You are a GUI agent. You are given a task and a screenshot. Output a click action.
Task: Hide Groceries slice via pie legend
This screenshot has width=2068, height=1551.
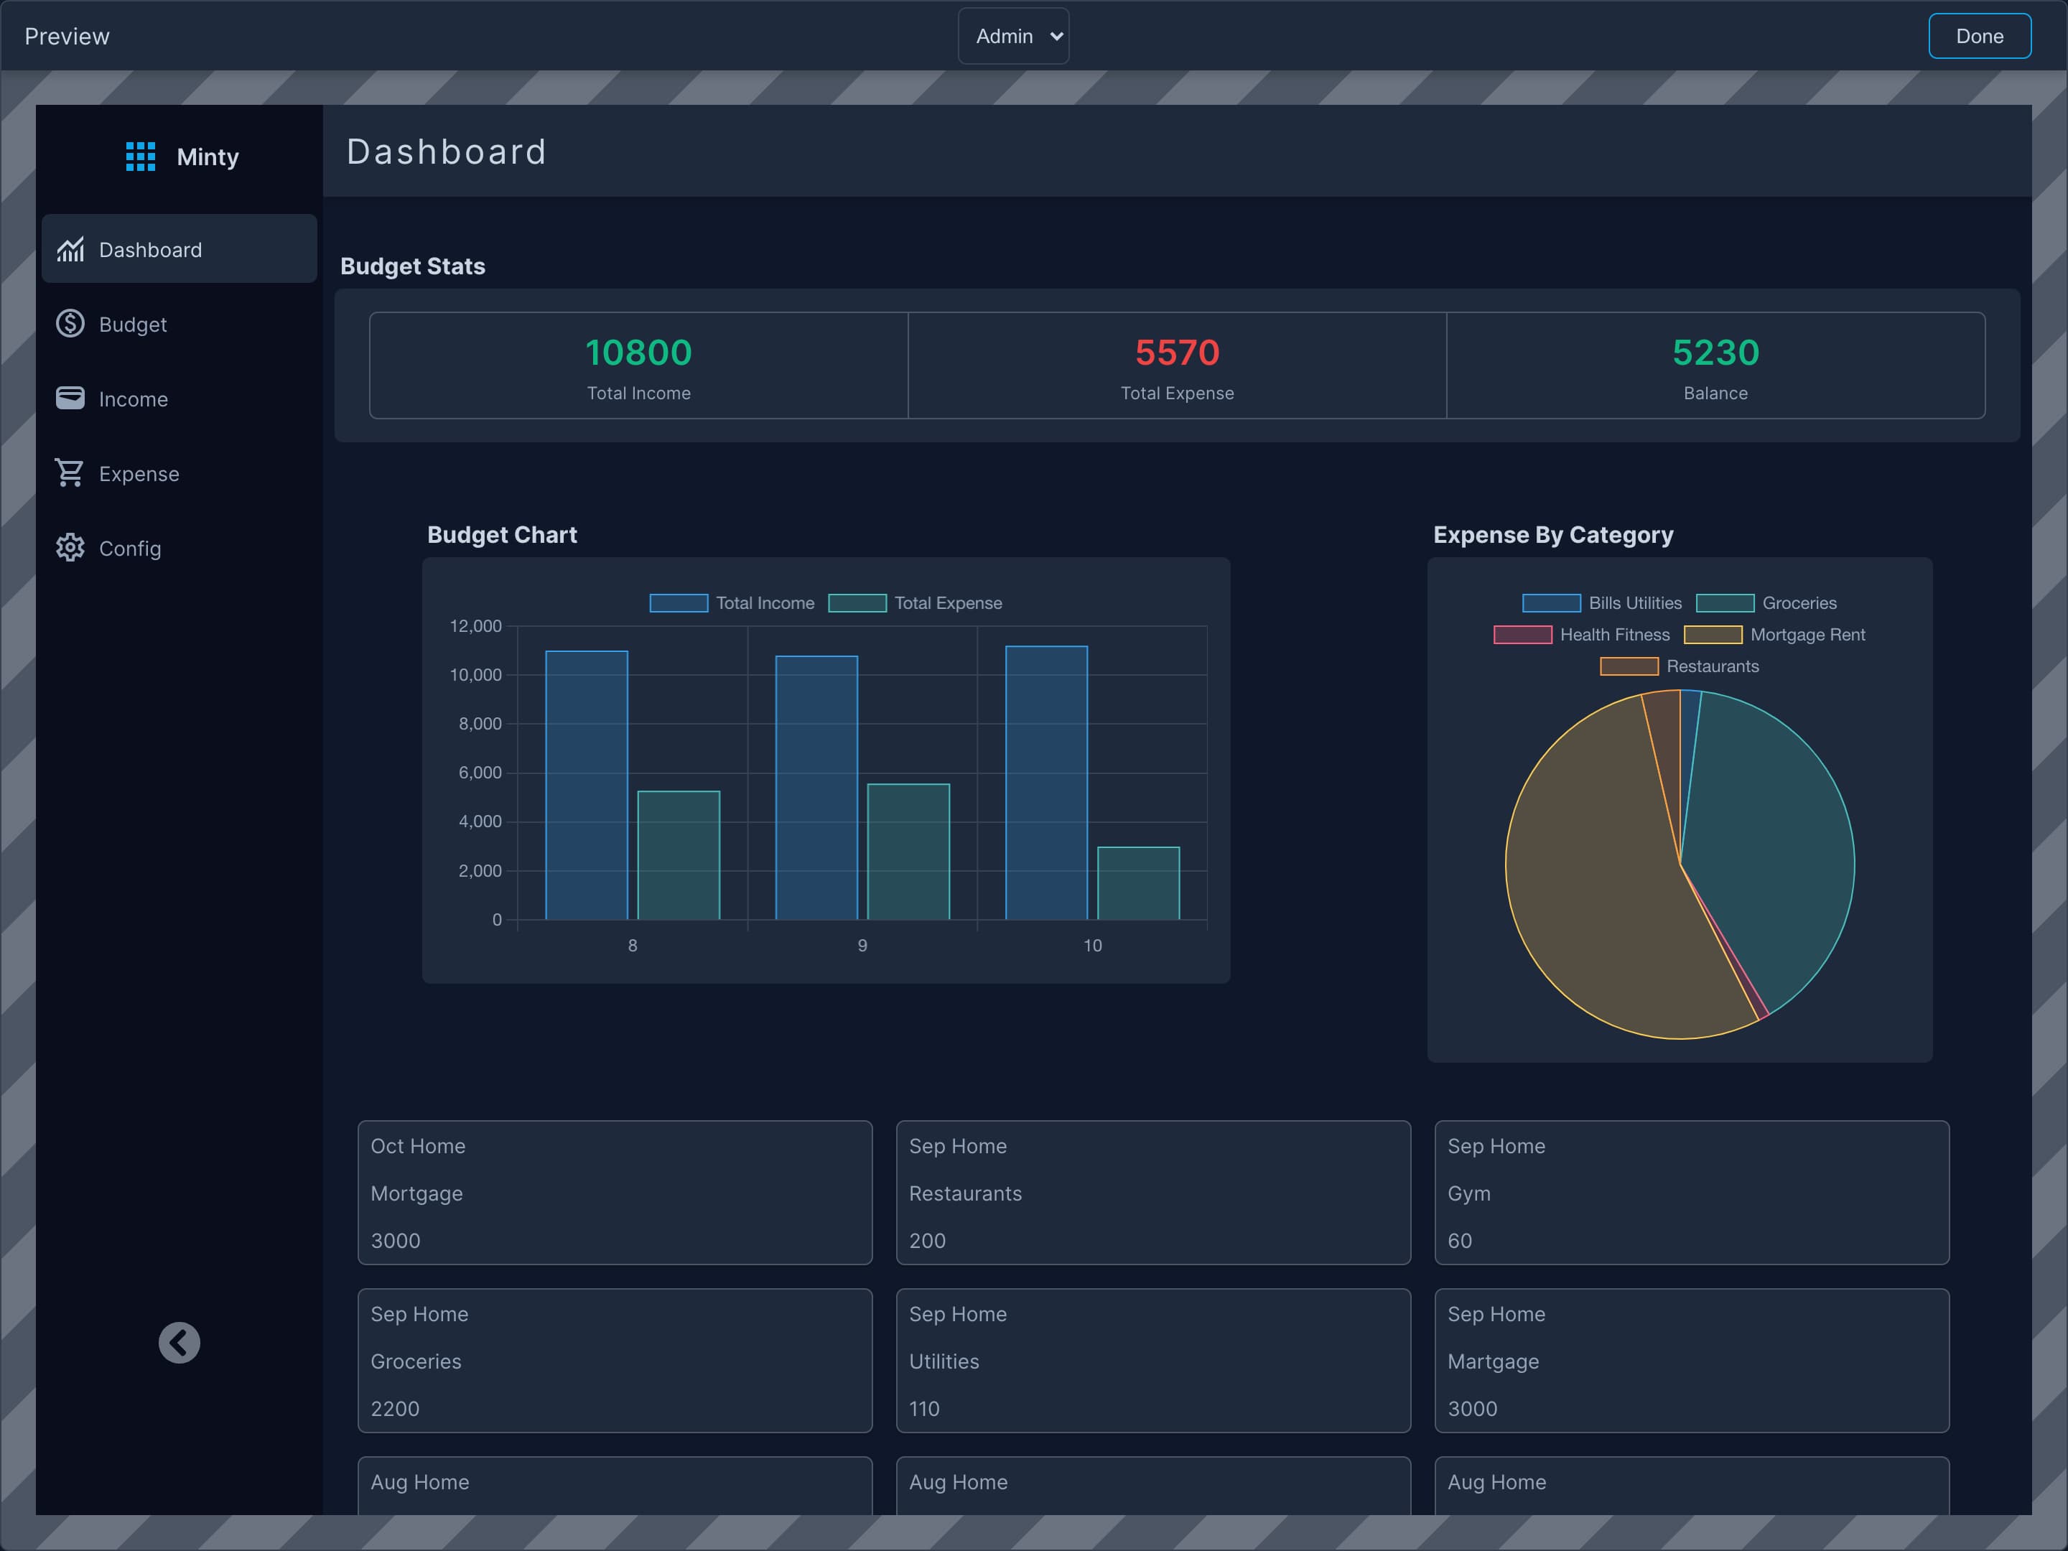click(x=1766, y=603)
